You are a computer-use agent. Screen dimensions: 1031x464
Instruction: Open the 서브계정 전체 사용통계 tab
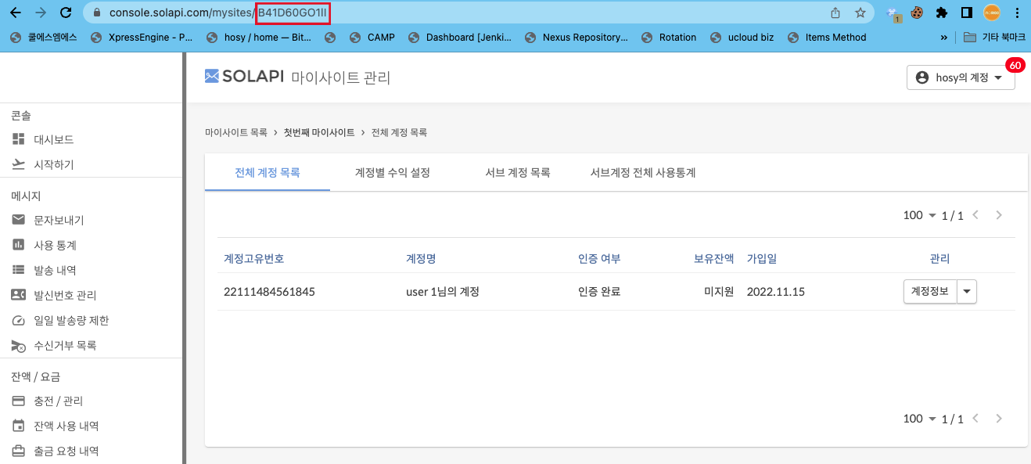pos(642,173)
